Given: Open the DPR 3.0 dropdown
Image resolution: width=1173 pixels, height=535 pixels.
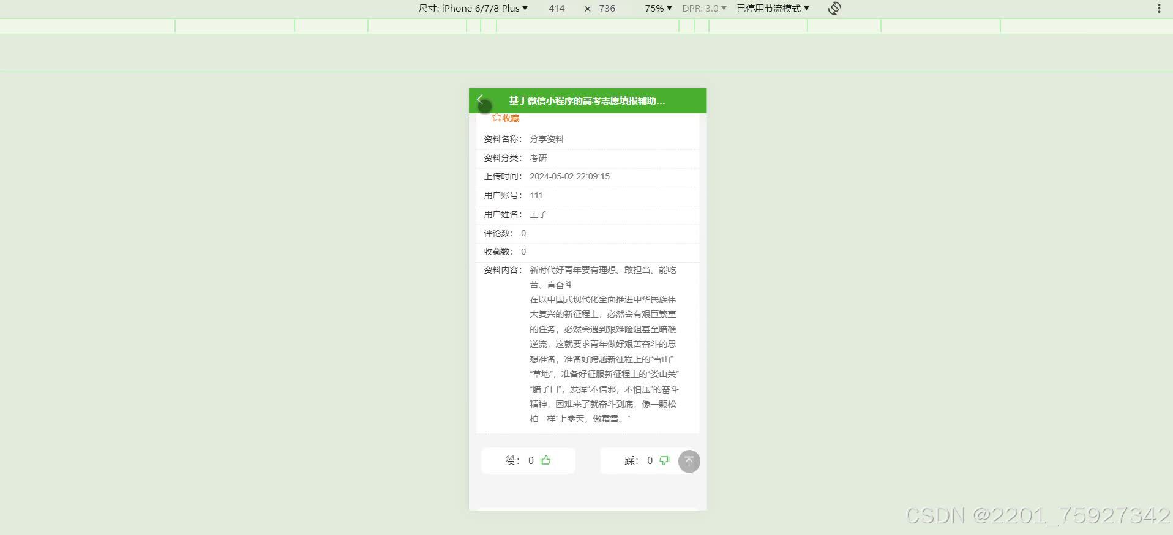Looking at the screenshot, I should [x=704, y=8].
